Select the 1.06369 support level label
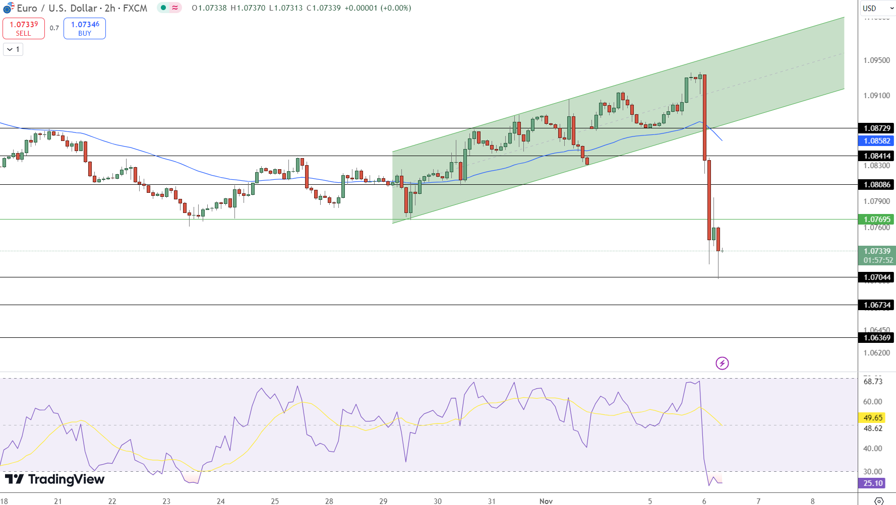896x505 pixels. (876, 338)
